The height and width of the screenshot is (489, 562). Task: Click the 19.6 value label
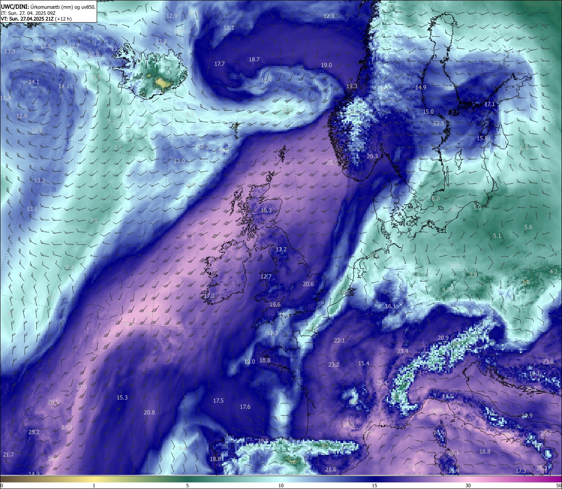pyautogui.click(x=275, y=304)
